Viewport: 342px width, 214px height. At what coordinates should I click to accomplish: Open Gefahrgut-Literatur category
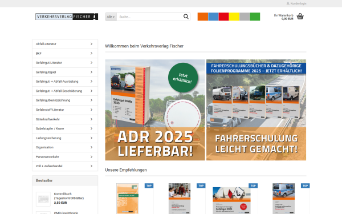point(65,63)
